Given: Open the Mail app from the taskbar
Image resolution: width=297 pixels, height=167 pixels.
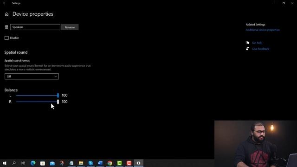Looking at the screenshot, I should (x=52, y=163).
